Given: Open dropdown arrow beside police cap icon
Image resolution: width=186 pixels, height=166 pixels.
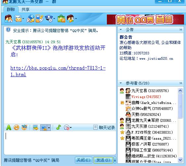Looking at the screenshot, I should point(54,18).
